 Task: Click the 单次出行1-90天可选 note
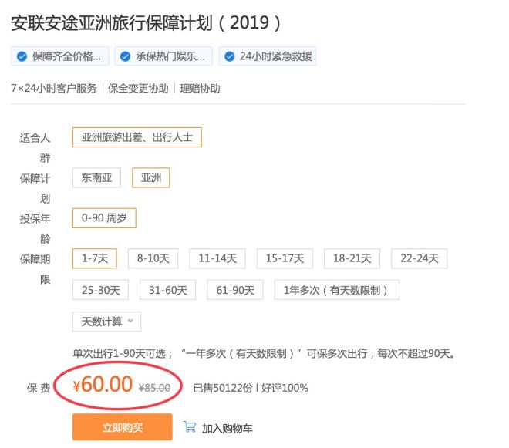tap(264, 353)
